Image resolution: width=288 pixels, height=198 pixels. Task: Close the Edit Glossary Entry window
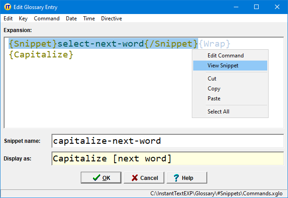tap(277, 7)
